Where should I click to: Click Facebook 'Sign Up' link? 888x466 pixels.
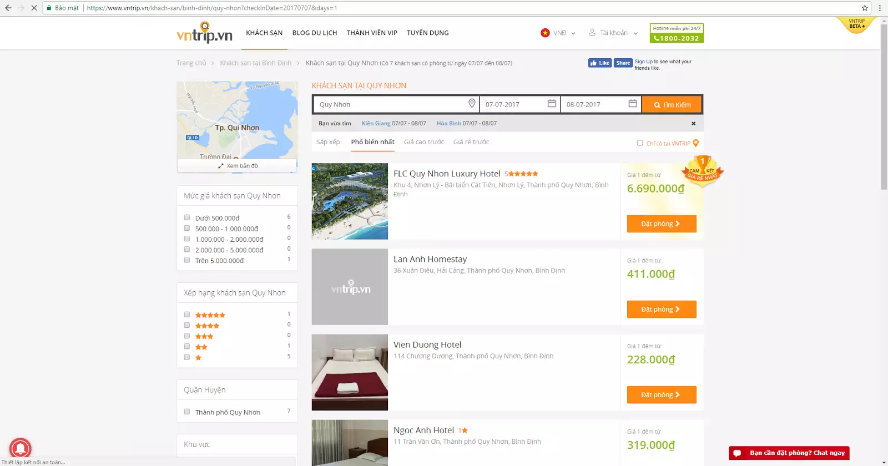643,62
